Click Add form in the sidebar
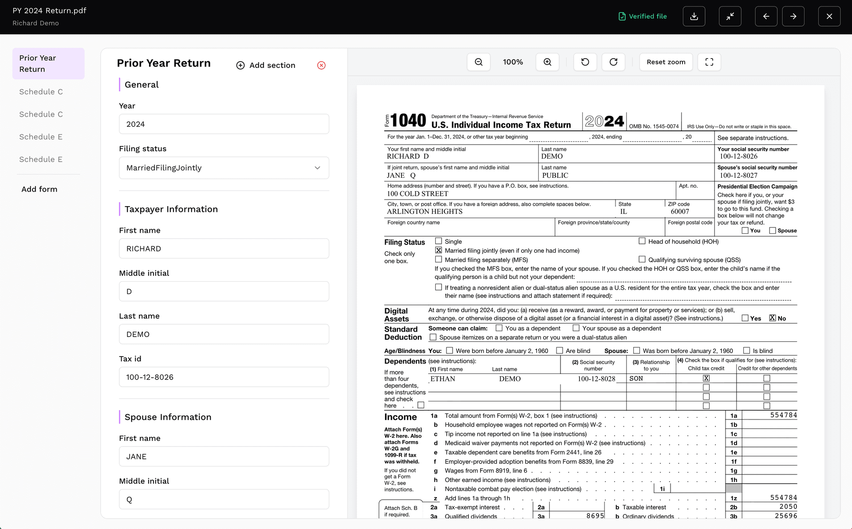The width and height of the screenshot is (852, 529). [39, 189]
